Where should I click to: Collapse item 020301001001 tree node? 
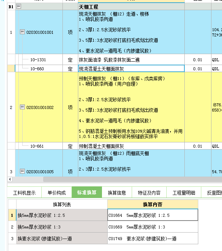point(22,32)
